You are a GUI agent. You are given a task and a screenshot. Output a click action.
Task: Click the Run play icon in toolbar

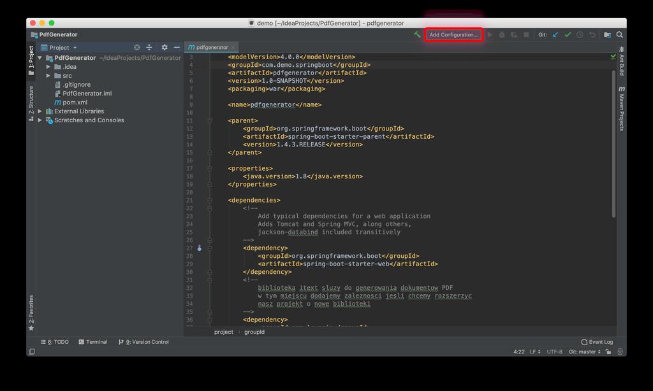[490, 35]
